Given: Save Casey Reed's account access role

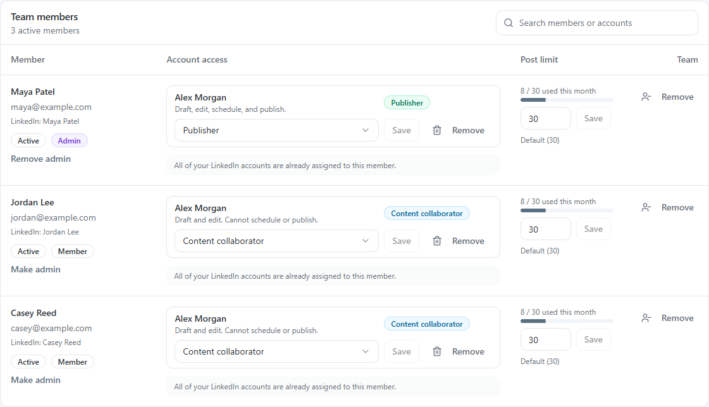Looking at the screenshot, I should click(x=402, y=351).
